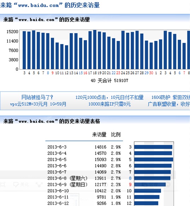Open the 10000来路IP只需8元 link
The height and width of the screenshot is (206, 190).
click(109, 104)
